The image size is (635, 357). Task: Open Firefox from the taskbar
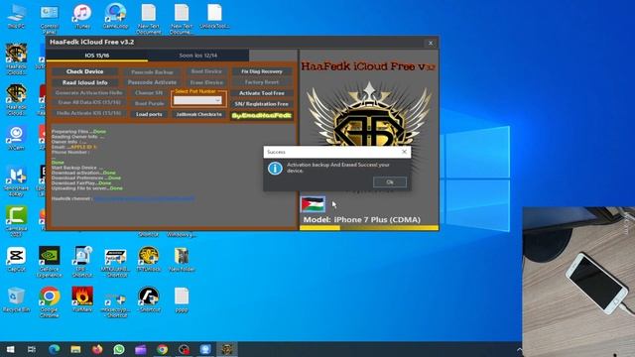point(97,349)
